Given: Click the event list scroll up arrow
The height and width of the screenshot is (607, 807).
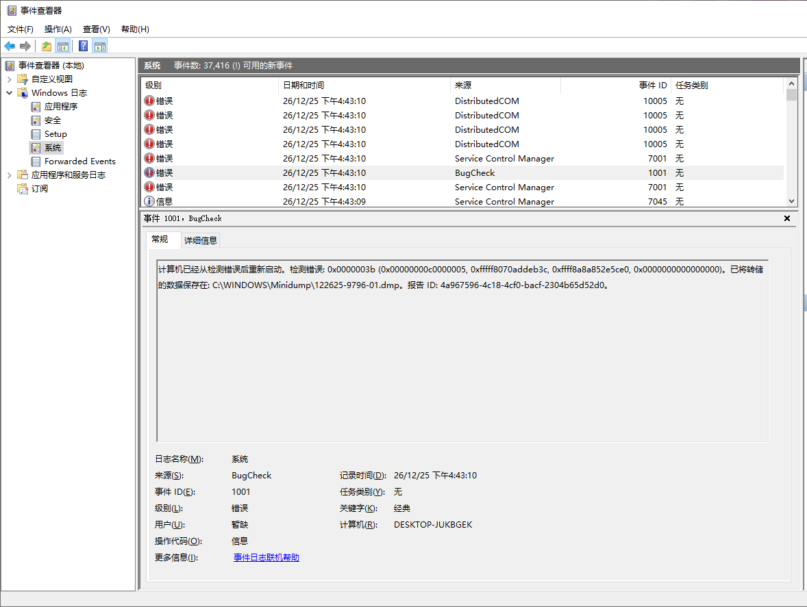Looking at the screenshot, I should pyautogui.click(x=791, y=83).
